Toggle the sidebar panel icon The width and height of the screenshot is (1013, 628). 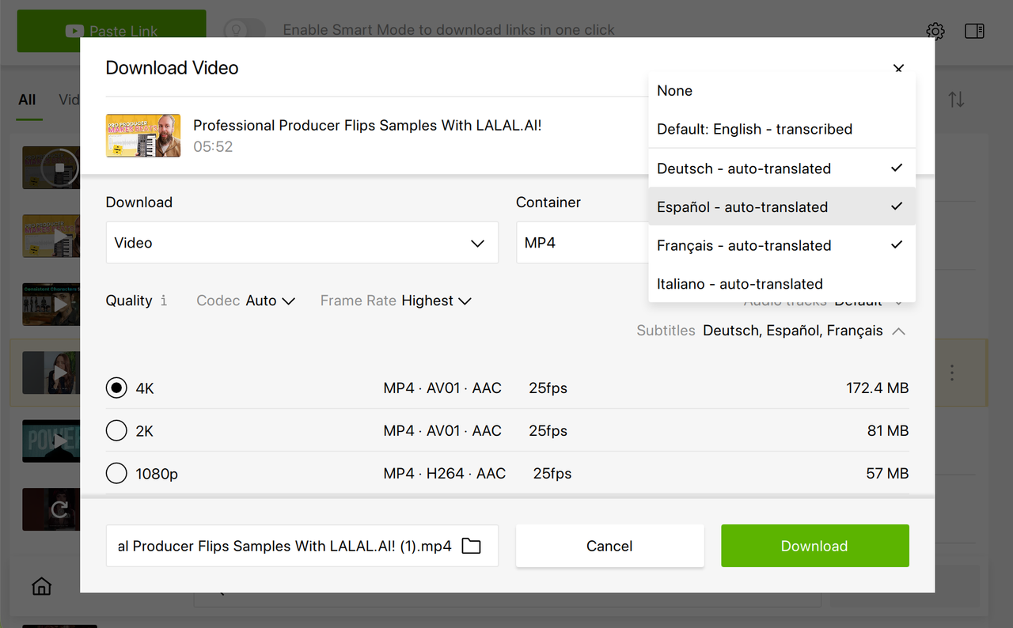[974, 31]
